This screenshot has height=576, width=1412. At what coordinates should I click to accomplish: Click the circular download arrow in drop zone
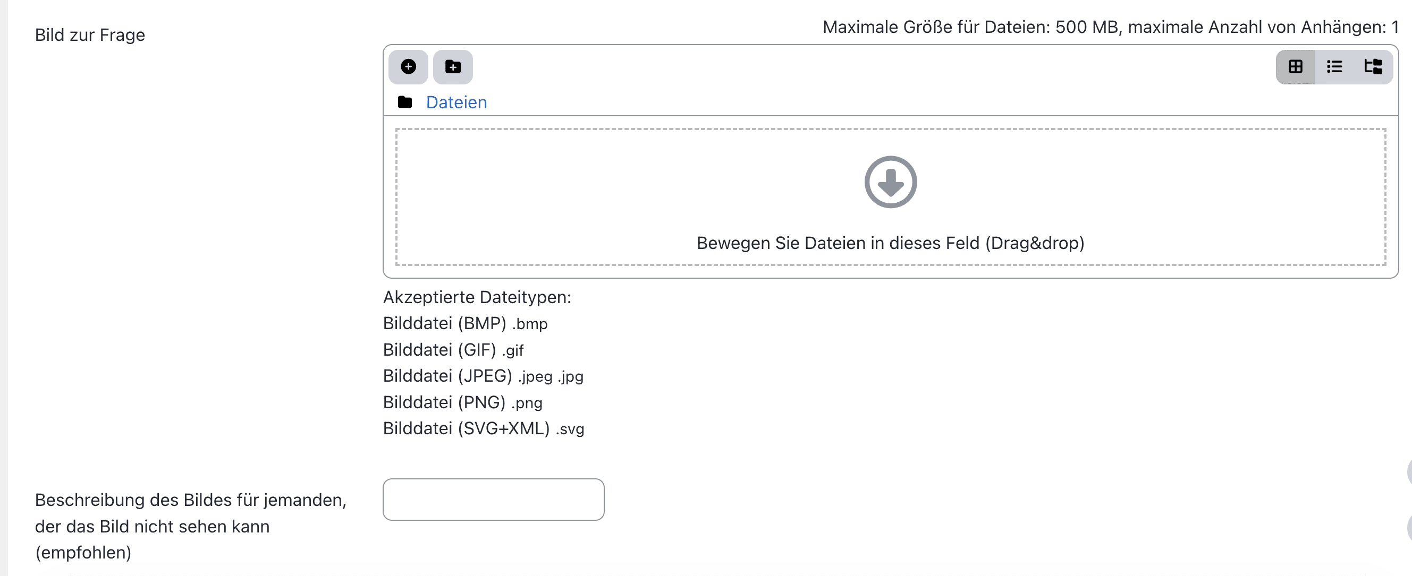pos(890,182)
